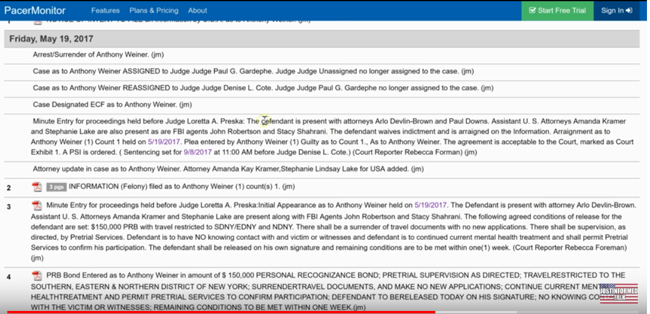
Task: Go to Plans & Pricing
Action: (x=154, y=10)
